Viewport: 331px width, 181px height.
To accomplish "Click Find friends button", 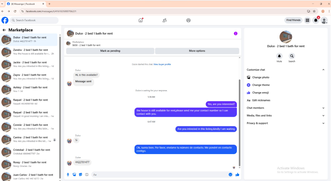I will [x=294, y=20].
